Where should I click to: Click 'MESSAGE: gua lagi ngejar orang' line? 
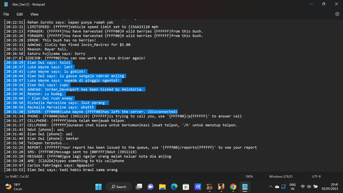88,156
